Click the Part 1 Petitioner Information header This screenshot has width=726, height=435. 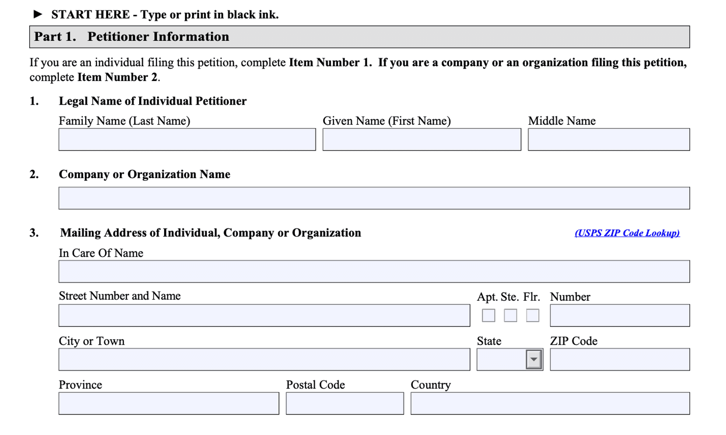[359, 37]
